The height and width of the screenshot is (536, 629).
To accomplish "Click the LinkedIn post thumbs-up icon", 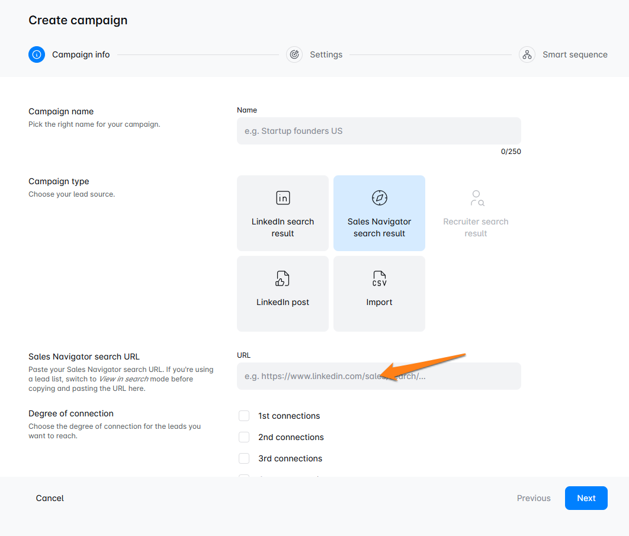I will (283, 278).
